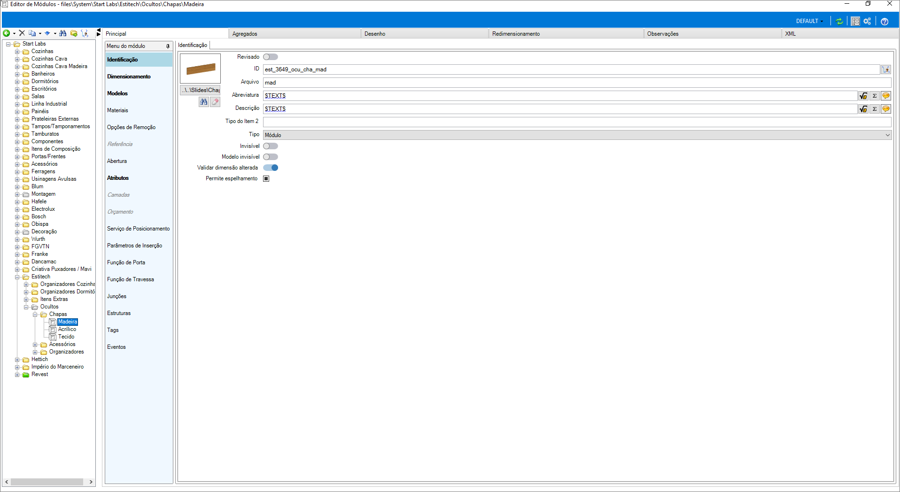900x492 pixels.
Task: Click into the Tipo do Item 2 field
Action: pos(577,122)
